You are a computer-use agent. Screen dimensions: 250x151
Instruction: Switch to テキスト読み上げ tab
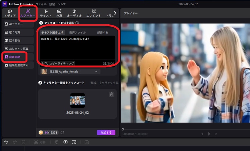(52, 33)
